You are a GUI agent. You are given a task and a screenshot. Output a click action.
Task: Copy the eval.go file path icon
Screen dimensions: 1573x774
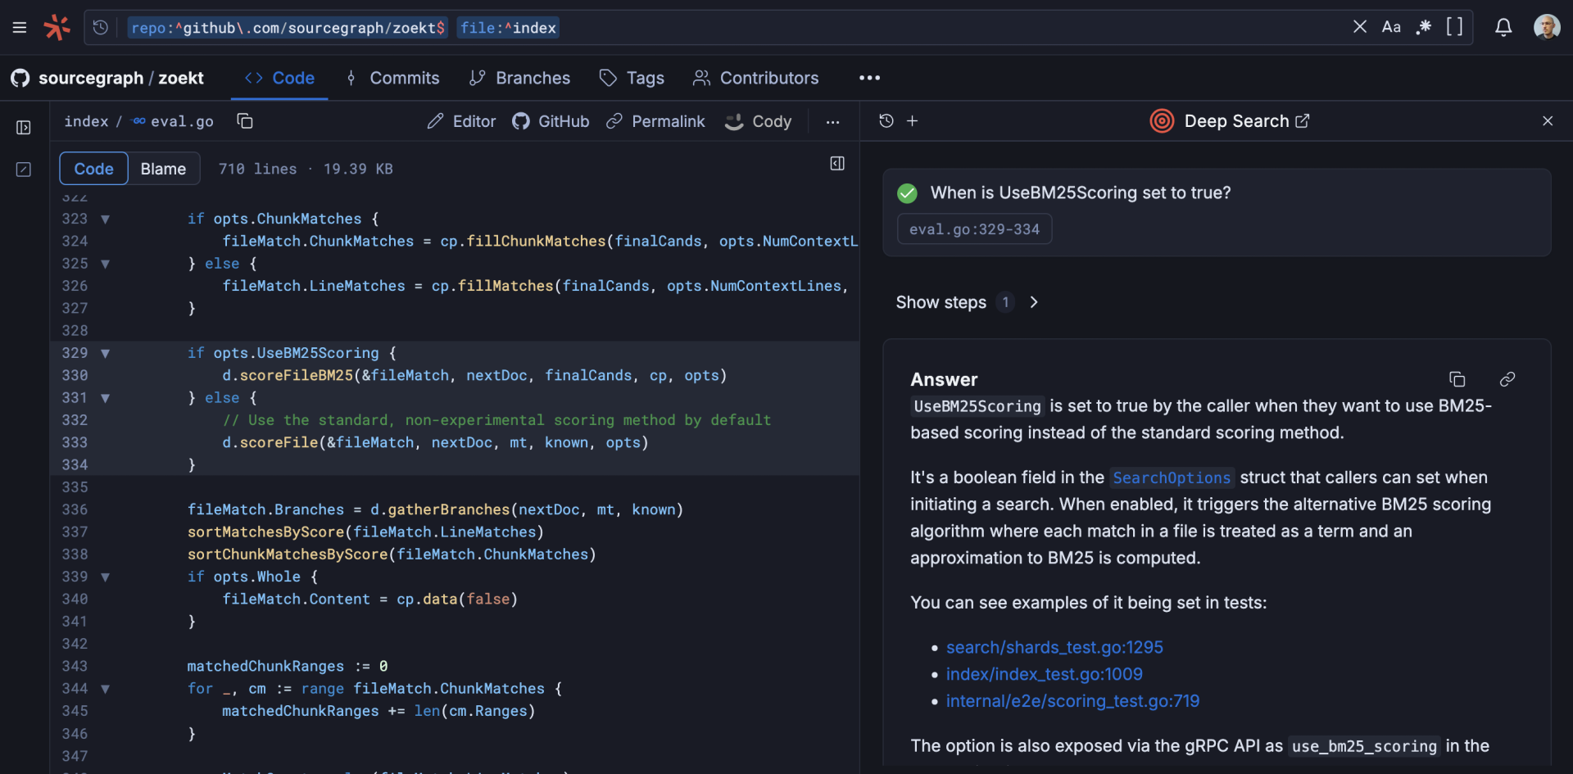click(244, 121)
